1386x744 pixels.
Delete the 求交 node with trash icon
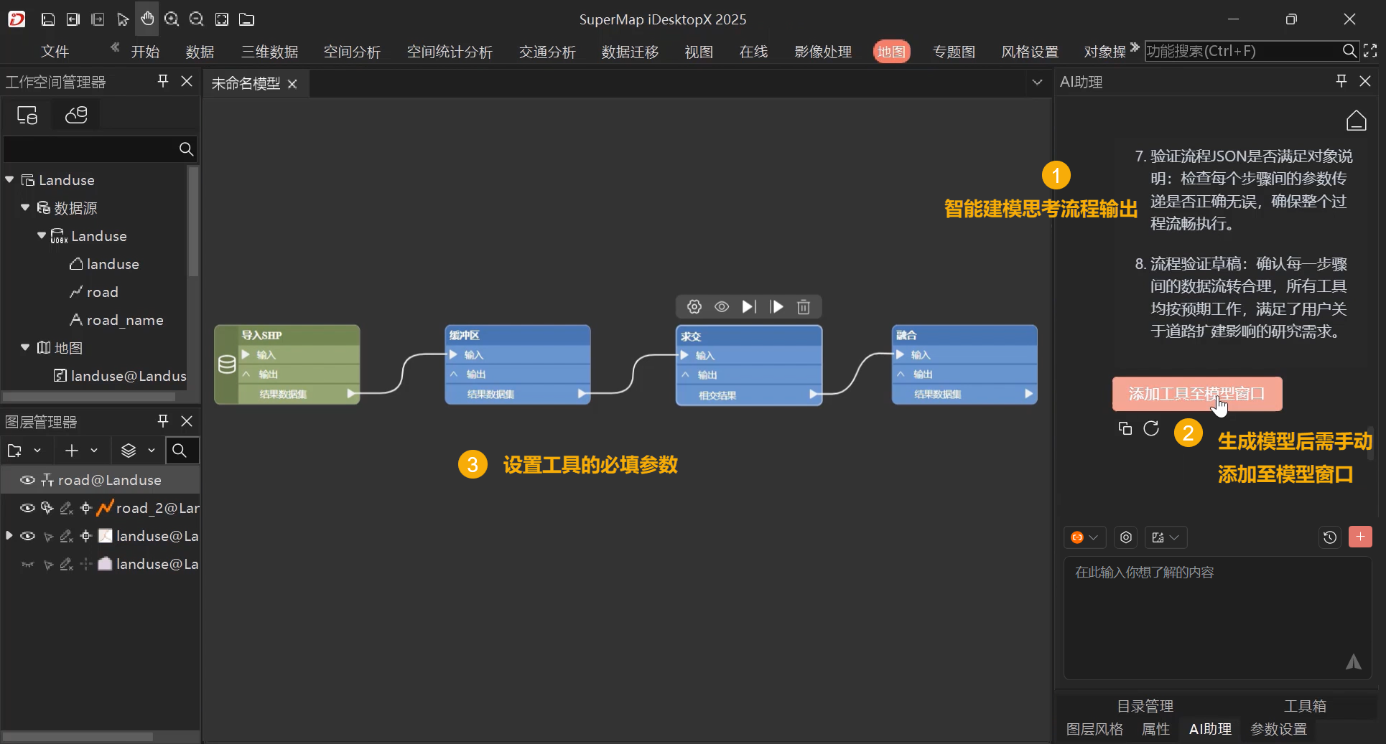[x=804, y=307]
